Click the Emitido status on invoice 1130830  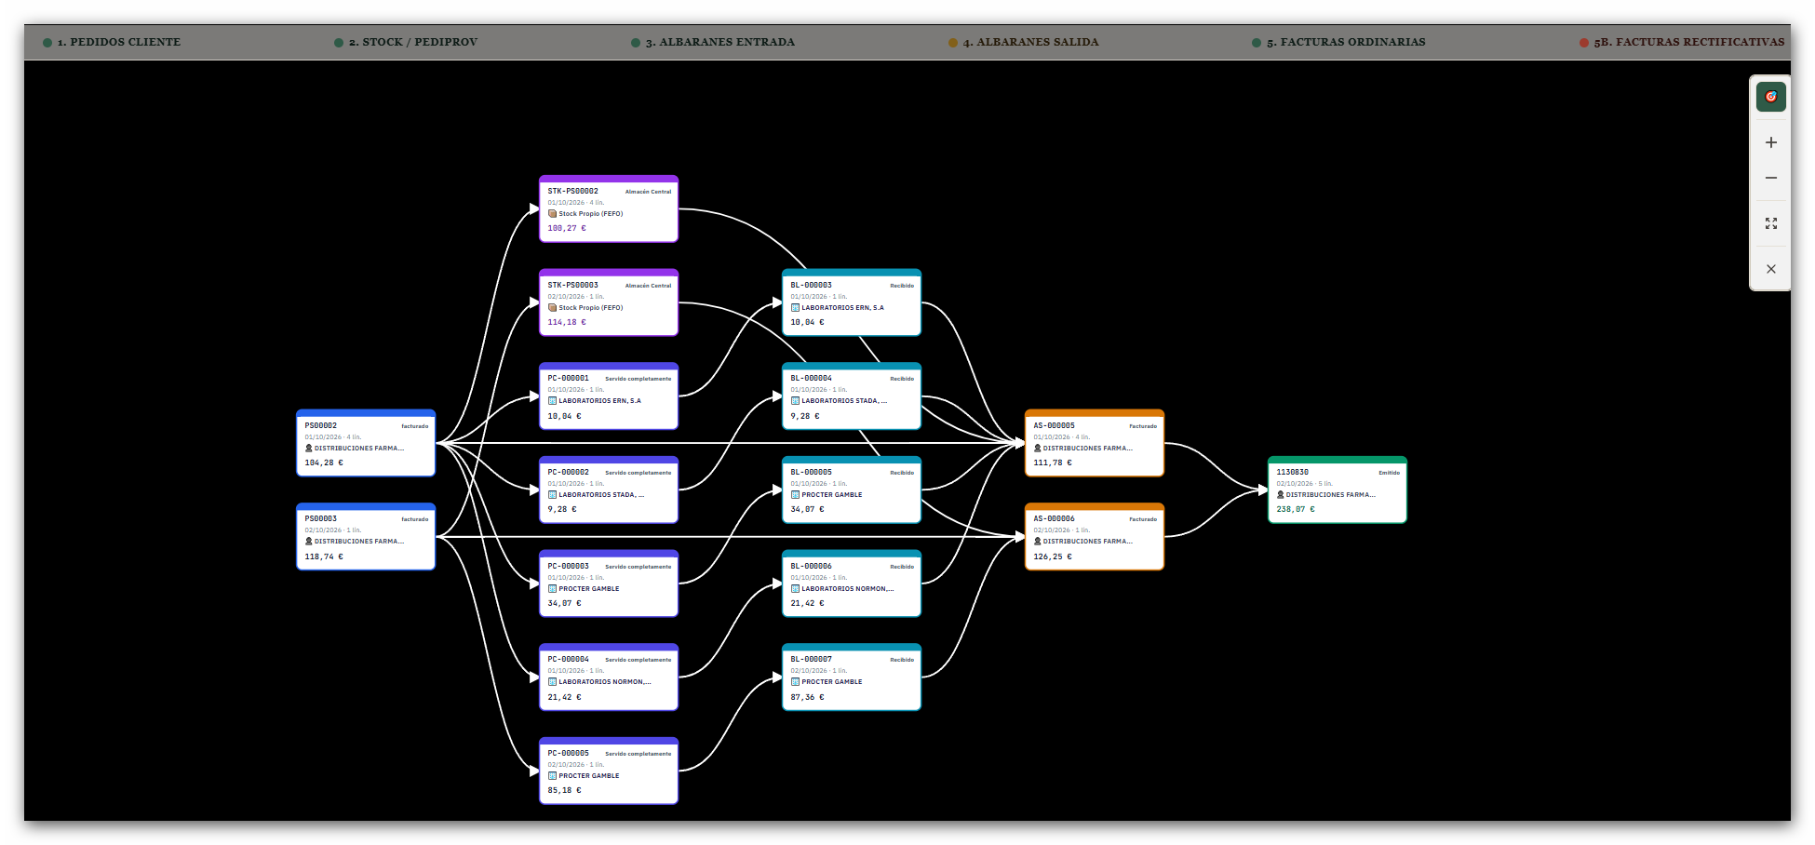[x=1389, y=473]
